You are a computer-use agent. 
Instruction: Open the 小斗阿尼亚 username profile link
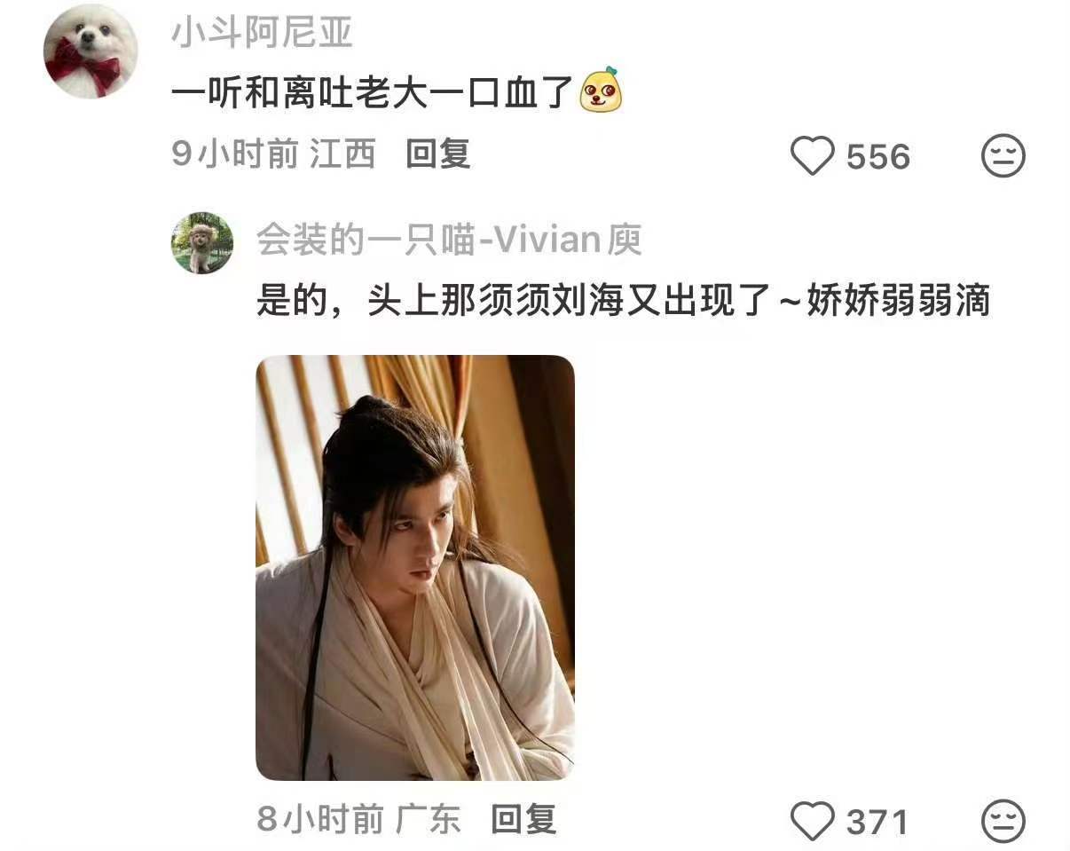point(261,34)
